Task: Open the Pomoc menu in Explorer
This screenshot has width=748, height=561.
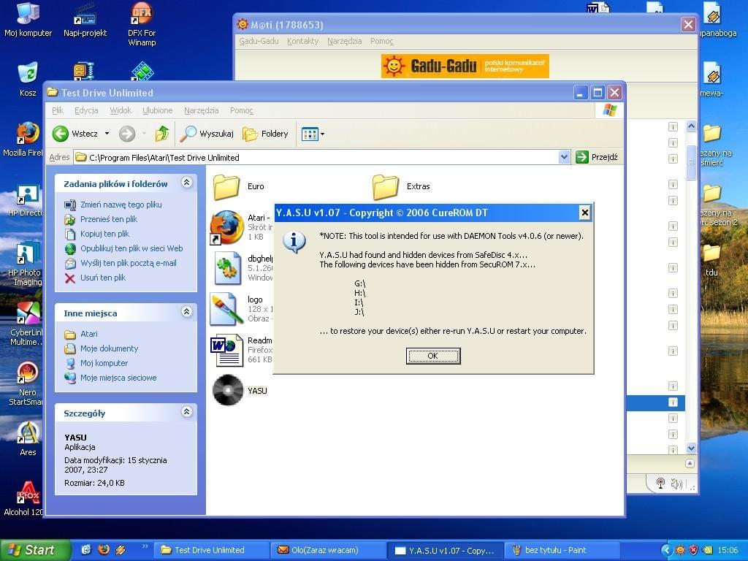Action: point(242,110)
